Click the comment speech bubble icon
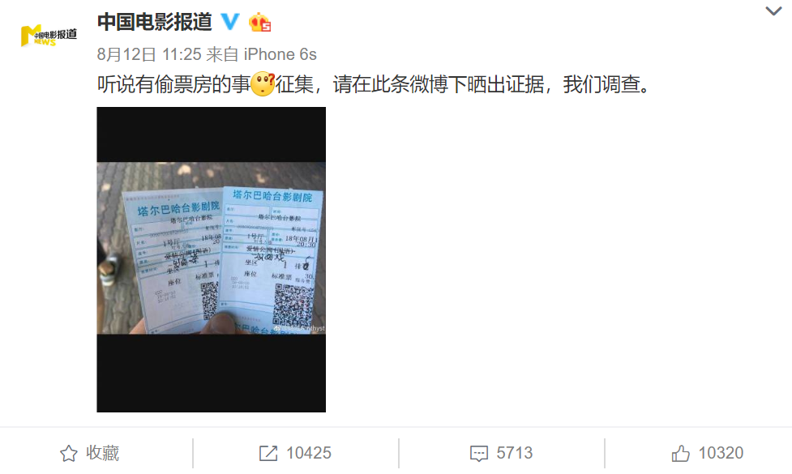792x474 pixels. [479, 453]
